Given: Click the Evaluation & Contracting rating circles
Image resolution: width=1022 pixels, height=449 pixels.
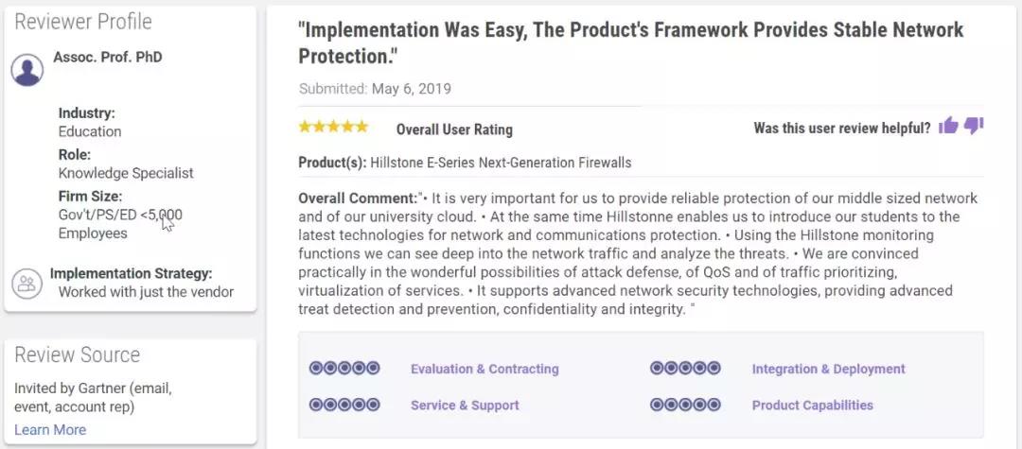Looking at the screenshot, I should pos(344,369).
